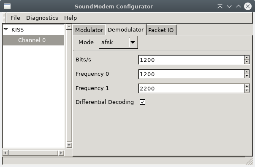Decrease the Frequency 0 value
The width and height of the screenshot is (255, 167).
point(247,76)
